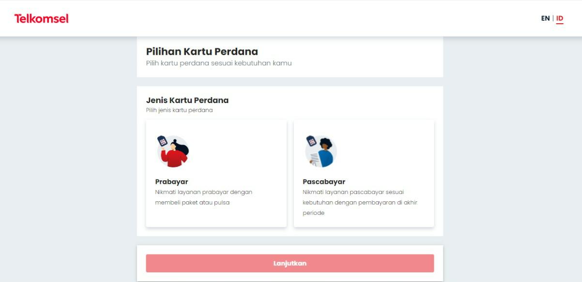Screen dimensions: 582x282
Task: Click the Pascabayar description about pembayaran
Action: [x=360, y=203]
